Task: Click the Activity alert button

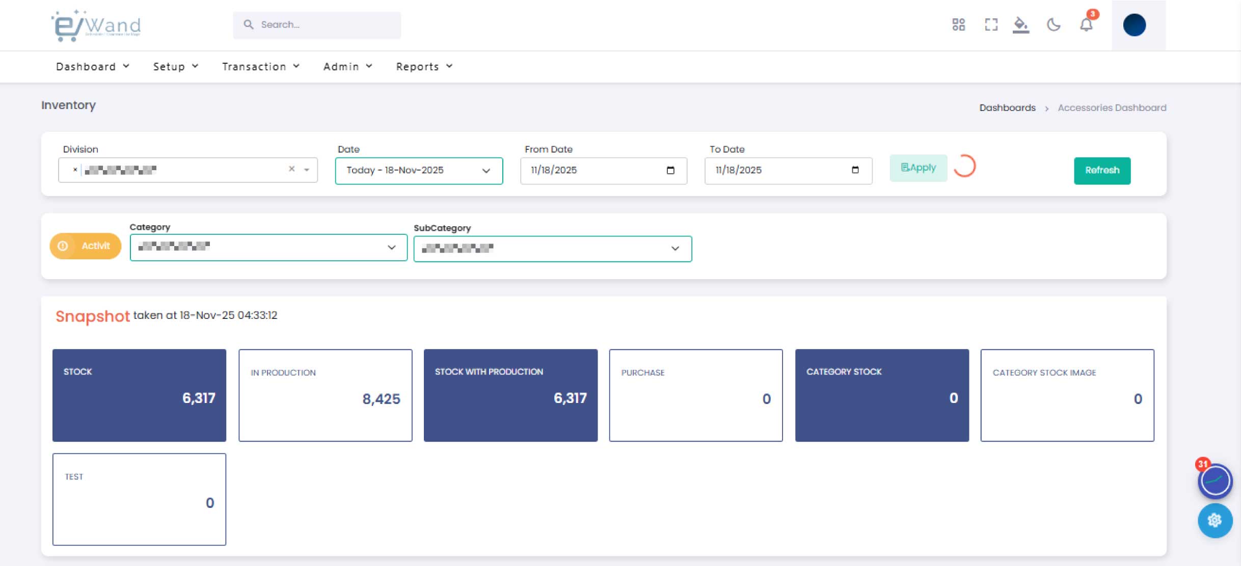Action: pyautogui.click(x=85, y=246)
